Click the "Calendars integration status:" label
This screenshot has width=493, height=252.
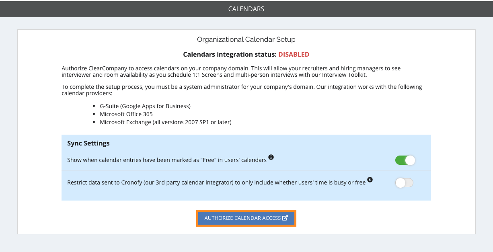tap(230, 54)
